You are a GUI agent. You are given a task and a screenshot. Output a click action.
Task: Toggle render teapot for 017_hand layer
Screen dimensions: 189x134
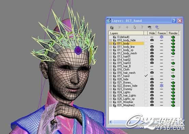coord(173,76)
